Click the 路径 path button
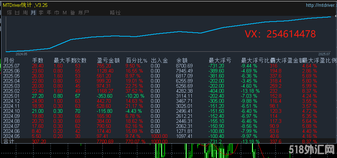 click(115, 13)
